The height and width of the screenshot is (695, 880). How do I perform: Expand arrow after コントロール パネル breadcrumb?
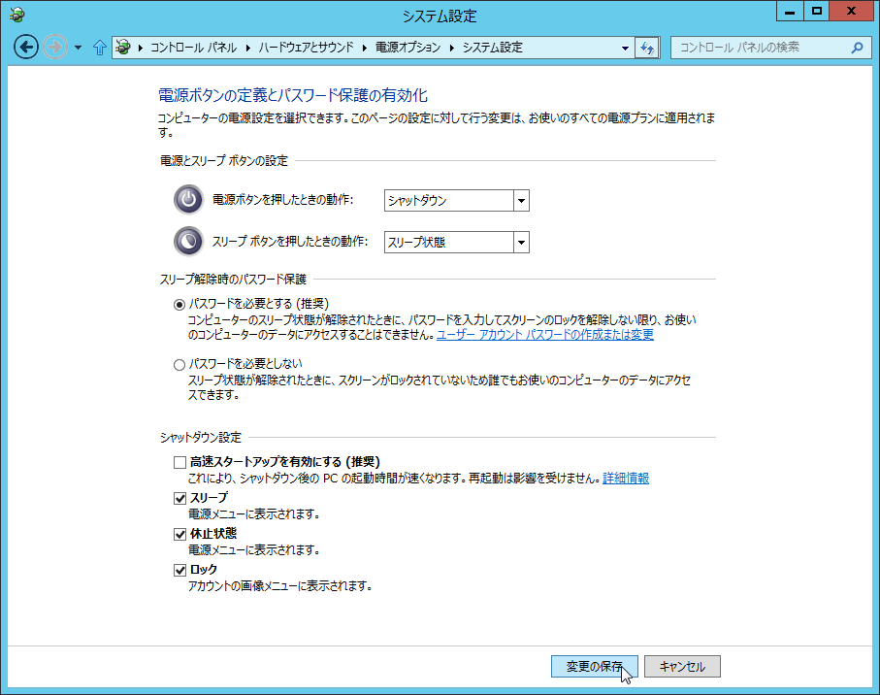(248, 49)
